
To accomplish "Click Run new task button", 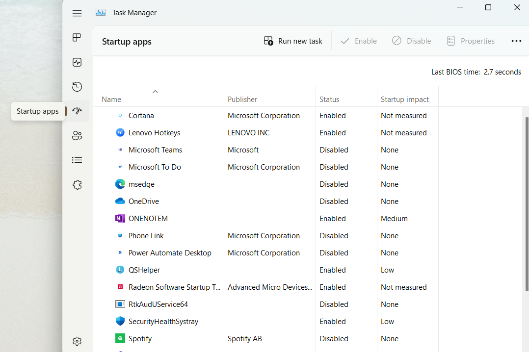I will pos(293,41).
